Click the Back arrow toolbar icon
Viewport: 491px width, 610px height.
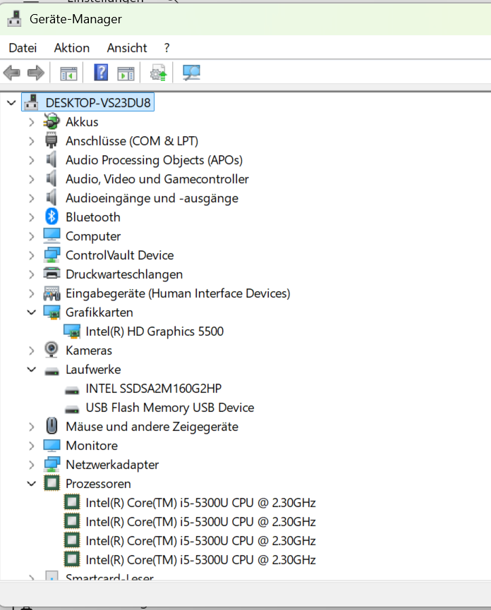[12, 73]
